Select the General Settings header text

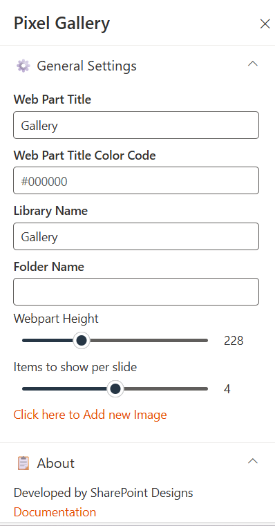tap(86, 66)
